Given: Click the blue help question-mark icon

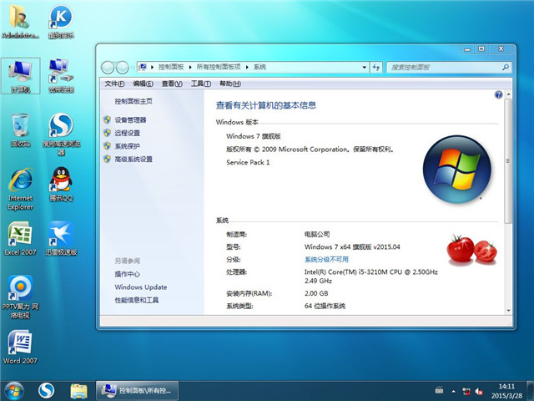Looking at the screenshot, I should [x=498, y=94].
